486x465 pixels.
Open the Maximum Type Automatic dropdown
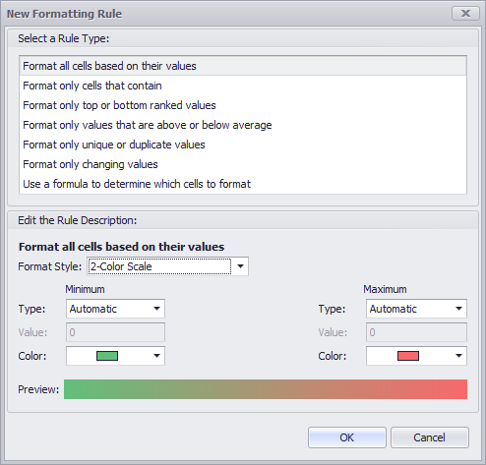click(416, 309)
